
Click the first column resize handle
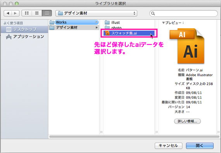pos(101,132)
